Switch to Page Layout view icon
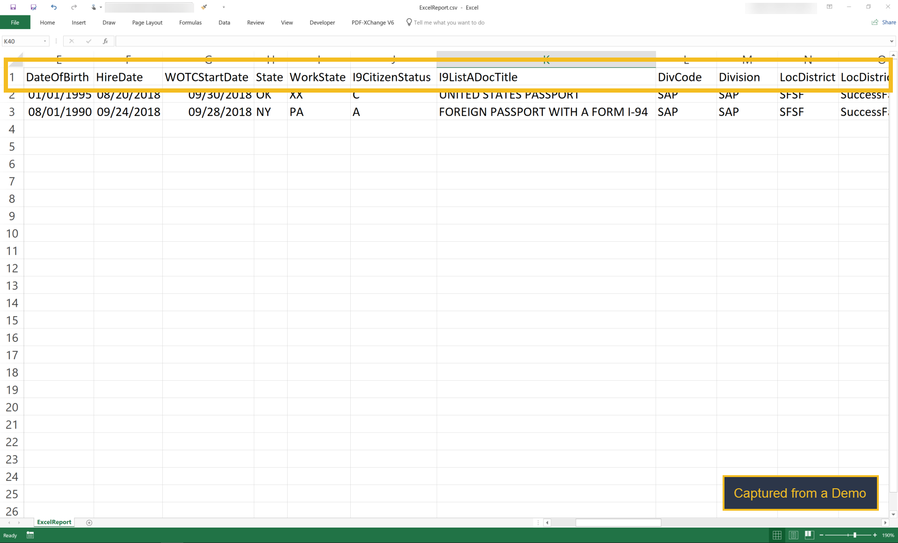The height and width of the screenshot is (543, 898). click(793, 535)
